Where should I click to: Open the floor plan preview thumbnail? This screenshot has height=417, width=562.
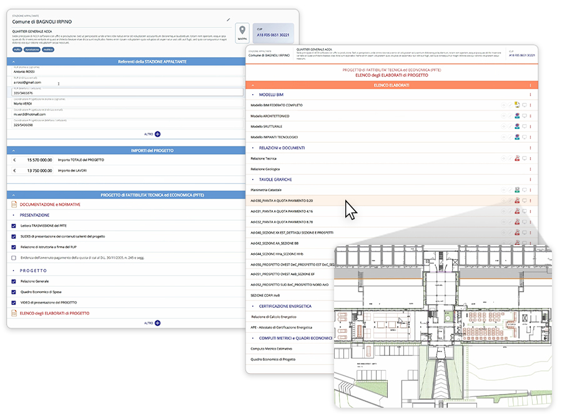point(443,326)
